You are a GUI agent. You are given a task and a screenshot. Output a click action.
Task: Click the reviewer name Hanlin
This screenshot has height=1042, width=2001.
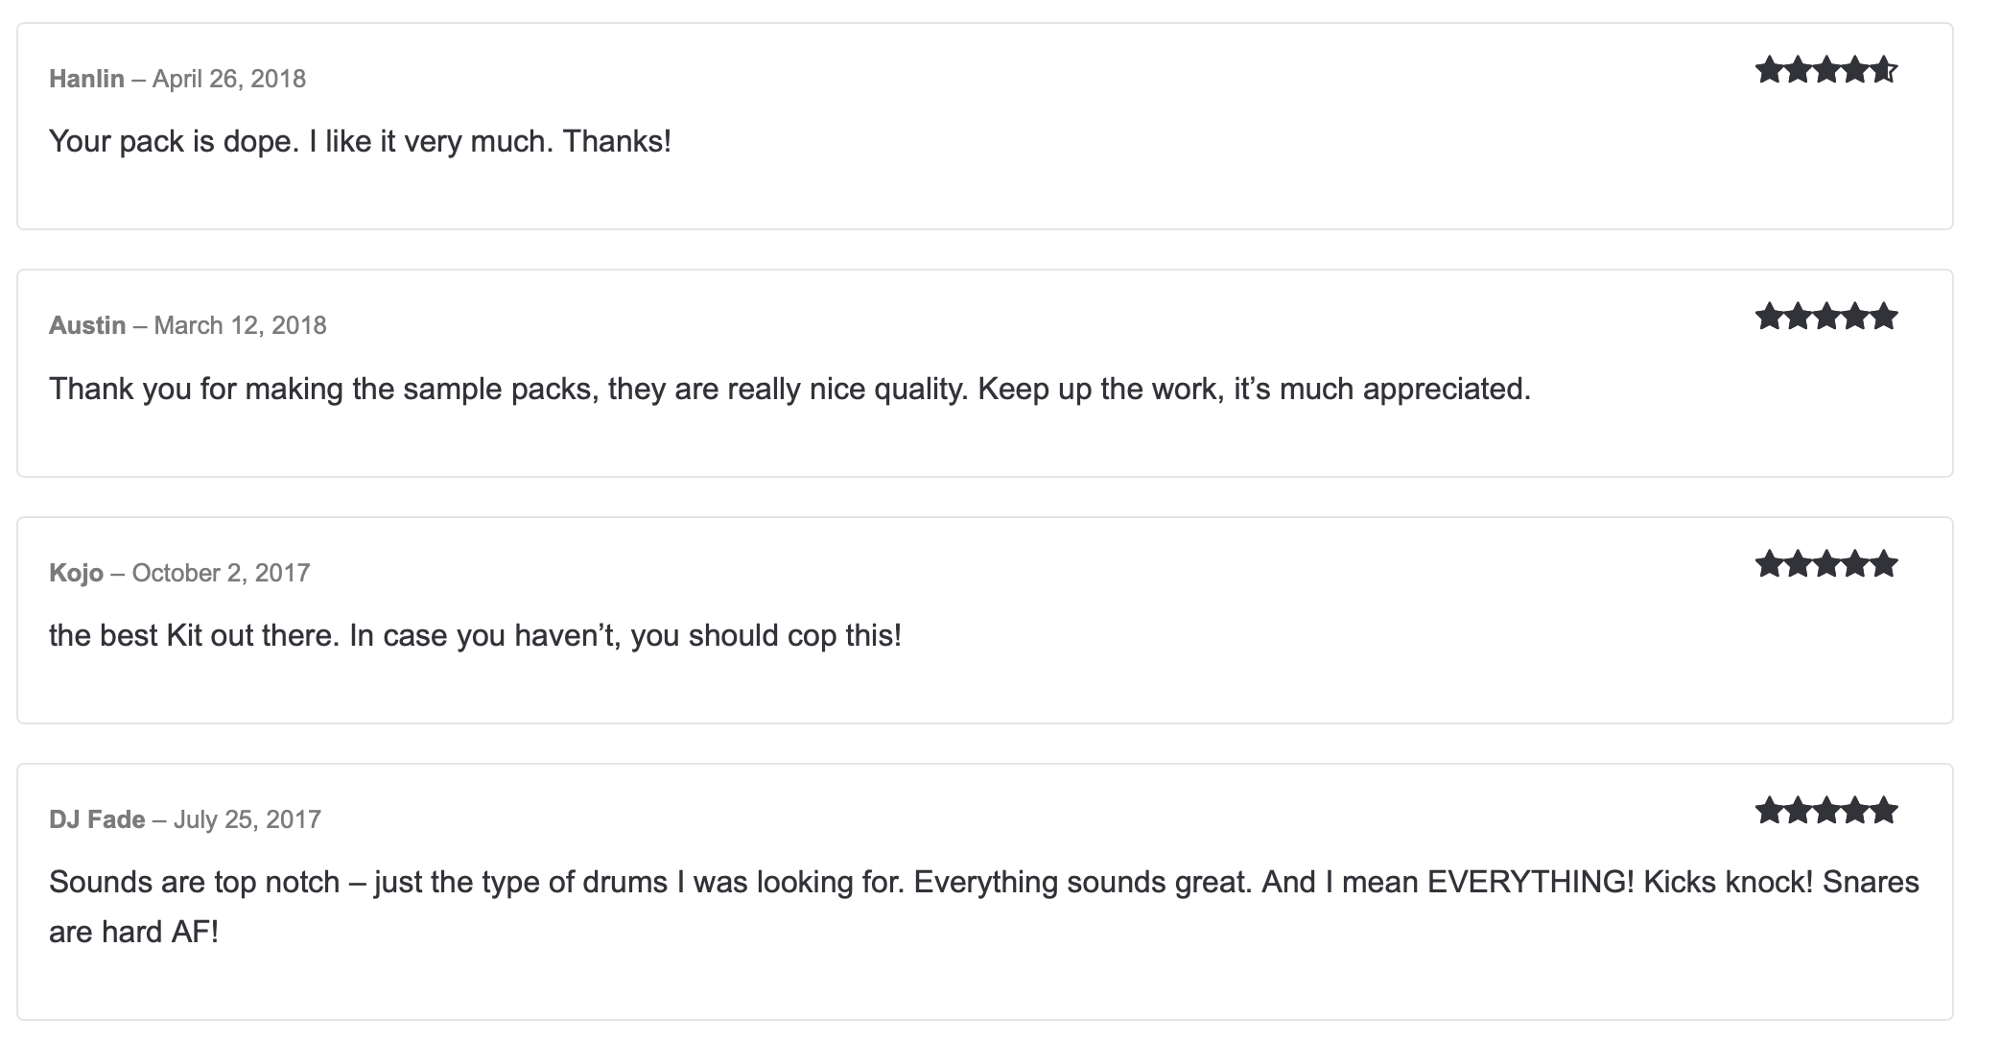pos(86,79)
